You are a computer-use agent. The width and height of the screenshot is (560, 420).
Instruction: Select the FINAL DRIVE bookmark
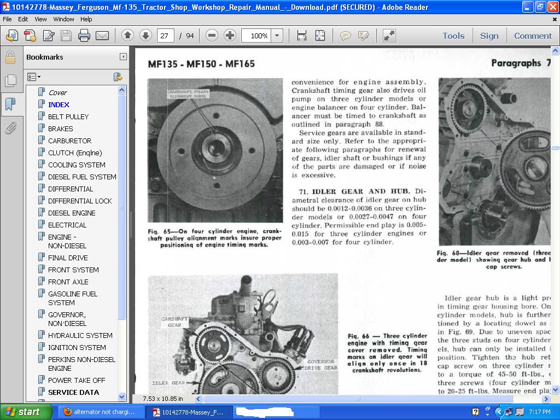tap(68, 258)
